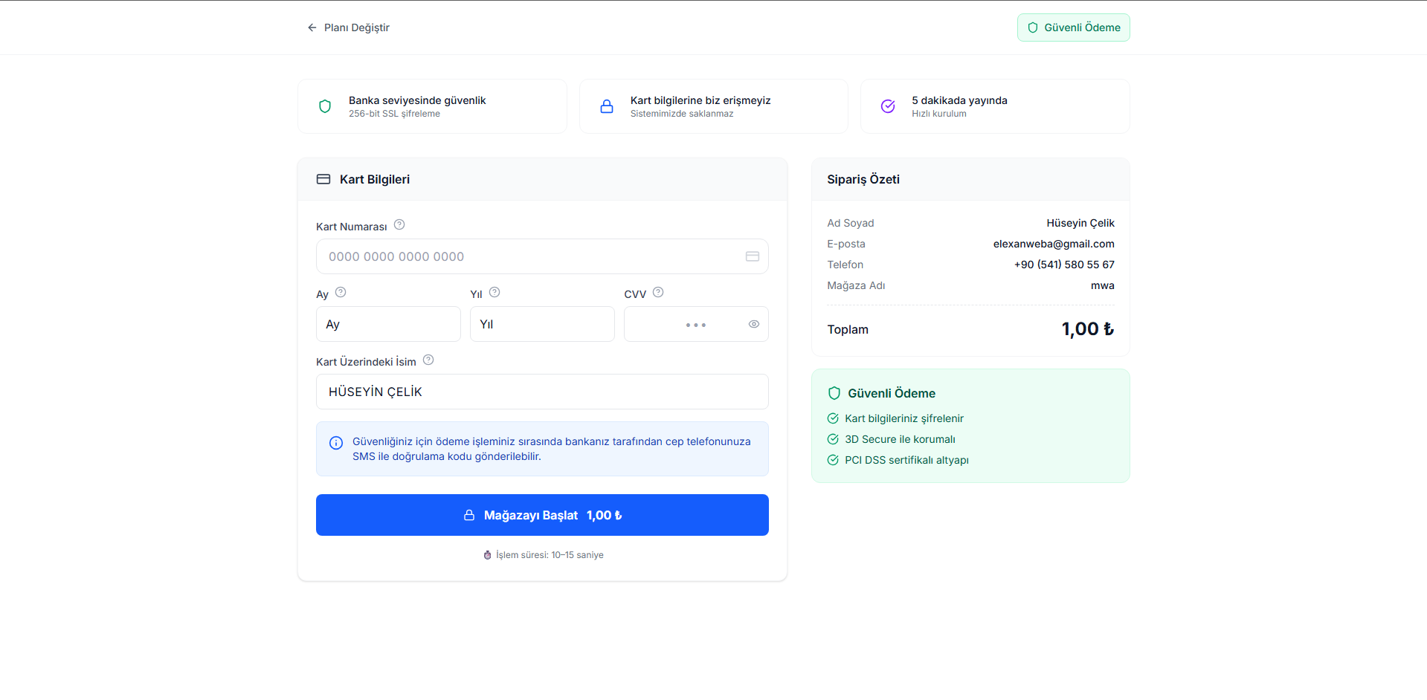This screenshot has width=1427, height=700.
Task: Click lock icon in Kart bilgilerine biz erişmeyiz card
Action: click(x=607, y=106)
